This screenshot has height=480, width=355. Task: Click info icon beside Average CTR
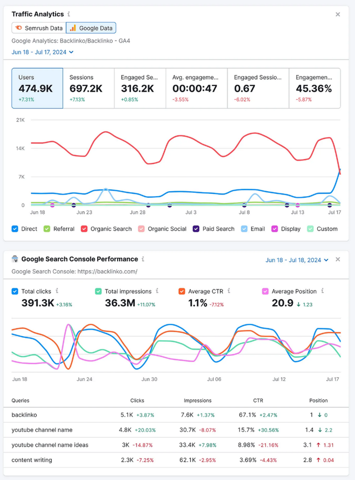(x=228, y=291)
